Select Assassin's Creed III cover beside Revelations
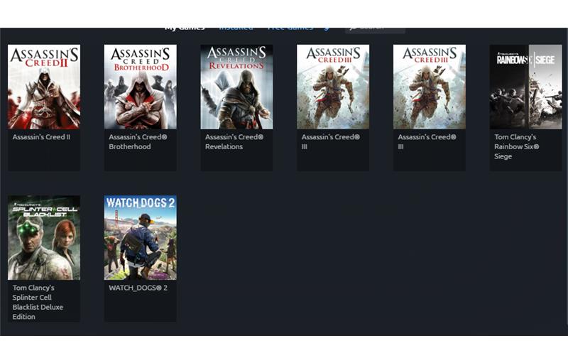 [333, 87]
